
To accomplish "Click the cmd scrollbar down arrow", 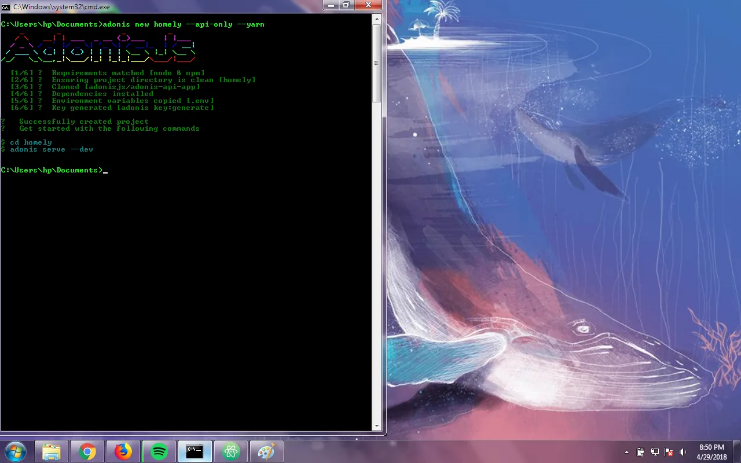I will pyautogui.click(x=376, y=427).
